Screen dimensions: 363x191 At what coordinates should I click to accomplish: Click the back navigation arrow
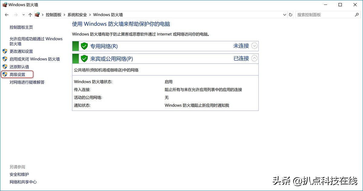click(7, 15)
